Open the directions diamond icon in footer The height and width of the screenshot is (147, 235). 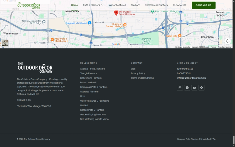pos(201,88)
